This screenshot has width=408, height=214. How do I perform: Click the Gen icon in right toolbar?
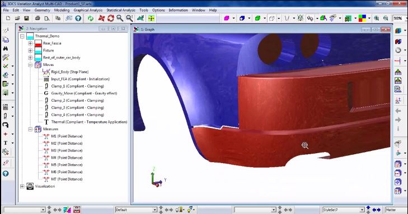click(x=398, y=89)
